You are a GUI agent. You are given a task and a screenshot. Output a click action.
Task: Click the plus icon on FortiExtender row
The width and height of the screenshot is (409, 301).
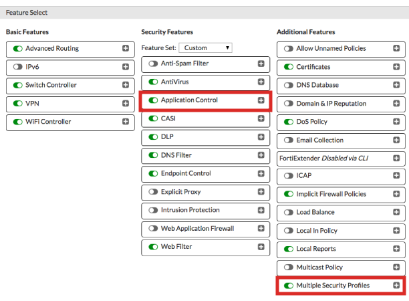(x=396, y=159)
